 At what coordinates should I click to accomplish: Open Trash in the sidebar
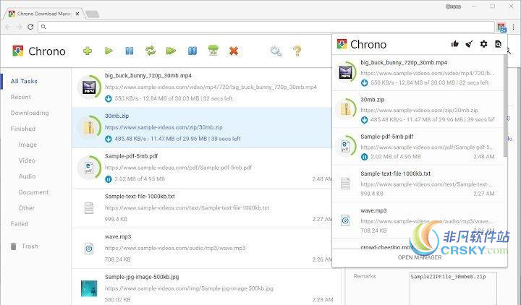click(30, 246)
